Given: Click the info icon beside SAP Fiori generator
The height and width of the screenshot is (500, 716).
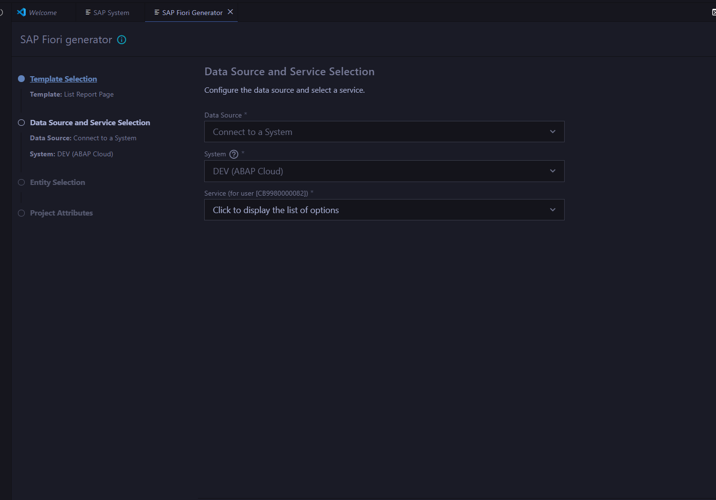Looking at the screenshot, I should click(x=122, y=40).
